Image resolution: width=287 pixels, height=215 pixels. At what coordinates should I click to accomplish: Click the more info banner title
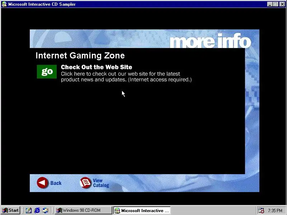click(211, 41)
